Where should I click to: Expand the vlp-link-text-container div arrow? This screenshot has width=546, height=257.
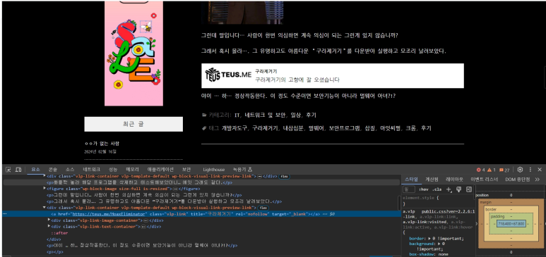(49, 227)
